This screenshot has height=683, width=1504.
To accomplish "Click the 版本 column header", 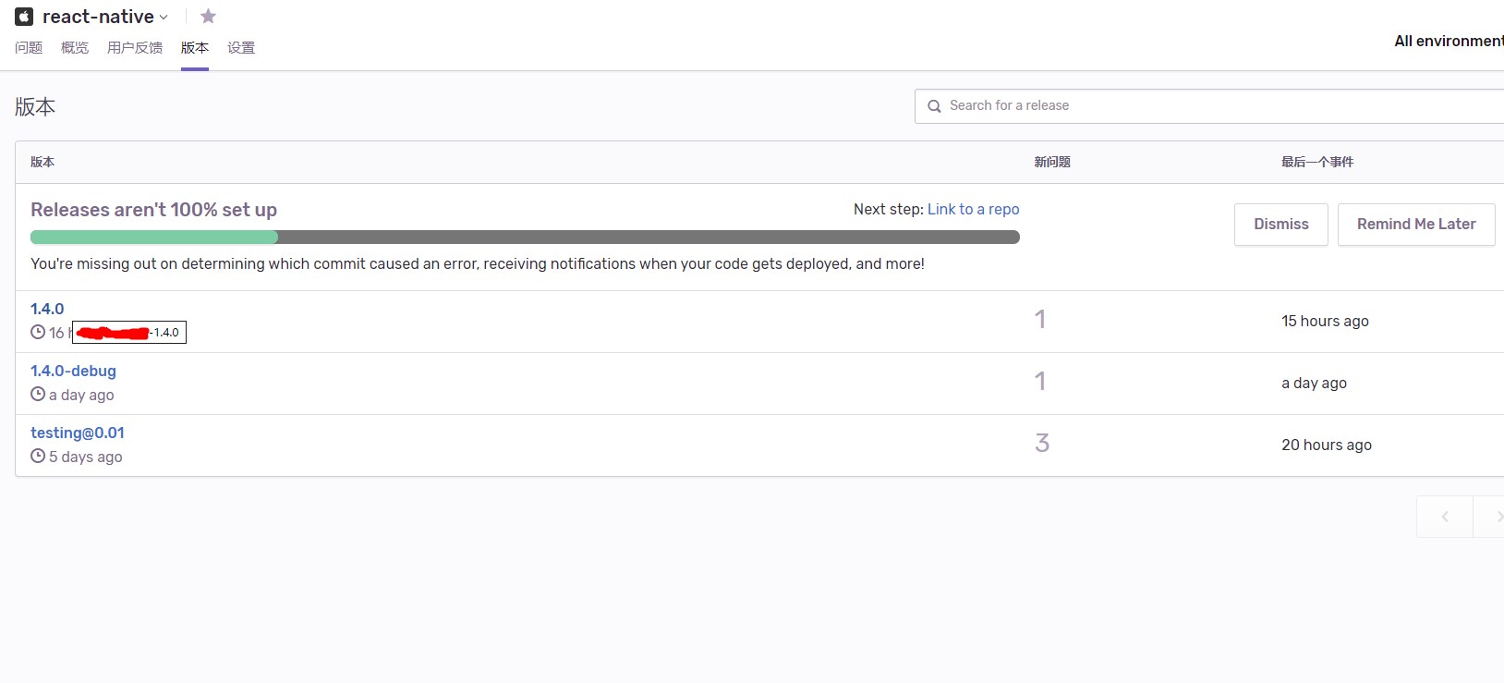I will click(42, 162).
